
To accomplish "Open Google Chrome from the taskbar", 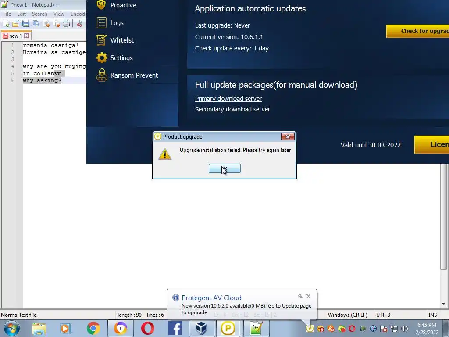I will [x=93, y=328].
